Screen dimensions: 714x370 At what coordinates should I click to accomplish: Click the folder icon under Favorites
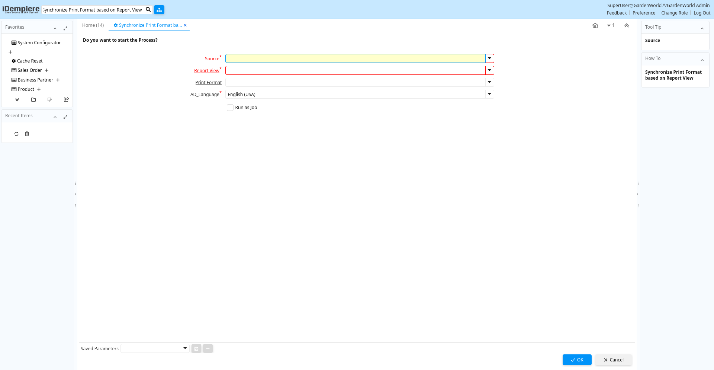click(x=33, y=100)
